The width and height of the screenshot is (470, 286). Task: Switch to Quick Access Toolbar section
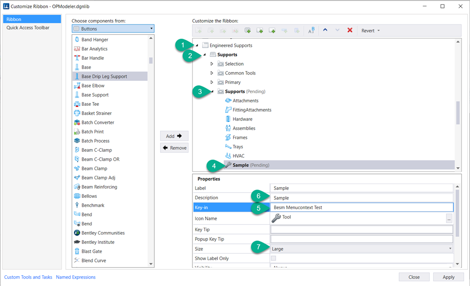click(28, 28)
